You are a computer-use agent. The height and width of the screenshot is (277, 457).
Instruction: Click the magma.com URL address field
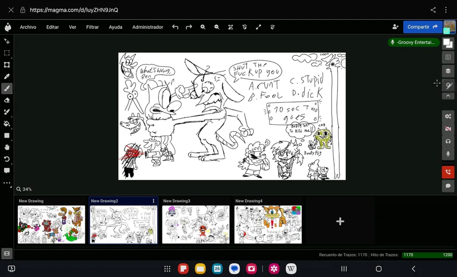pos(74,10)
